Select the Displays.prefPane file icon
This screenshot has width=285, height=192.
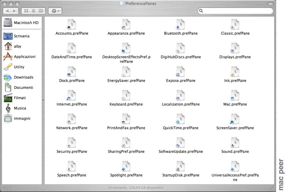[235, 48]
